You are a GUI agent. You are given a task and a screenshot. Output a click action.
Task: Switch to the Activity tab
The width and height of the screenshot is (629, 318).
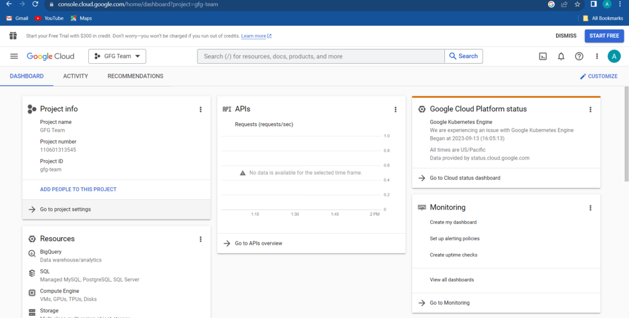(x=76, y=76)
